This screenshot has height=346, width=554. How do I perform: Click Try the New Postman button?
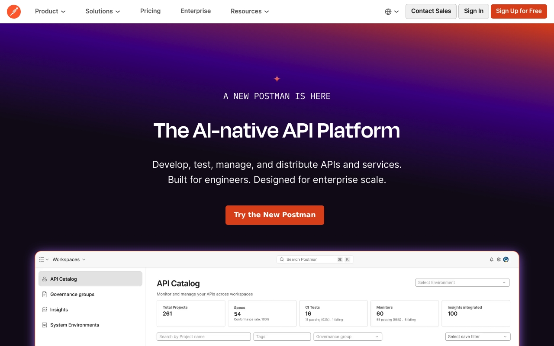[x=275, y=215]
